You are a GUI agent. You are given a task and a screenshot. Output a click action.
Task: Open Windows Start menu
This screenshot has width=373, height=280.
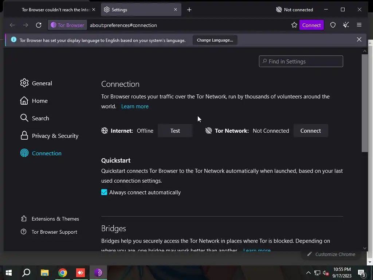[9, 273]
